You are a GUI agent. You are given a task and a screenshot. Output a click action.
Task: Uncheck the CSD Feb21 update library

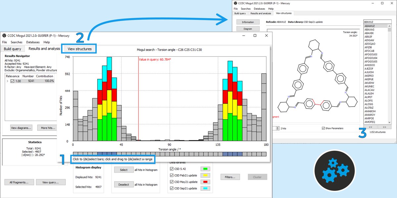(171, 175)
